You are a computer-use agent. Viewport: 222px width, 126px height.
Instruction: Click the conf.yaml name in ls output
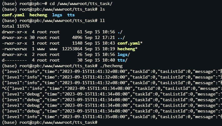click(13, 15)
